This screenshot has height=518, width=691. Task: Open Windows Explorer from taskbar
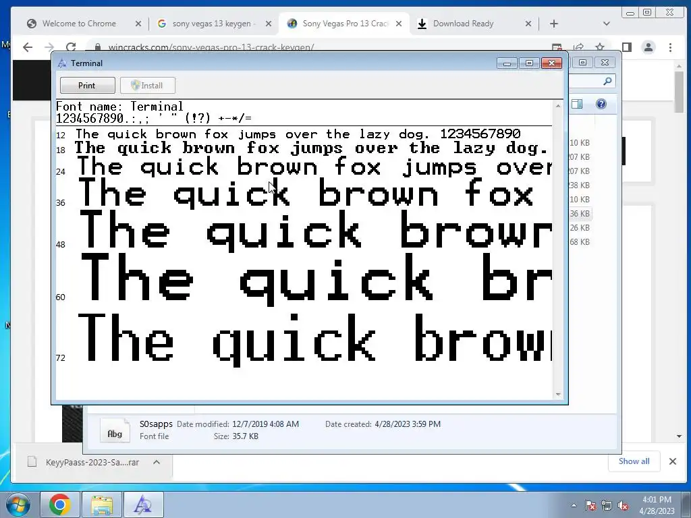click(x=102, y=505)
